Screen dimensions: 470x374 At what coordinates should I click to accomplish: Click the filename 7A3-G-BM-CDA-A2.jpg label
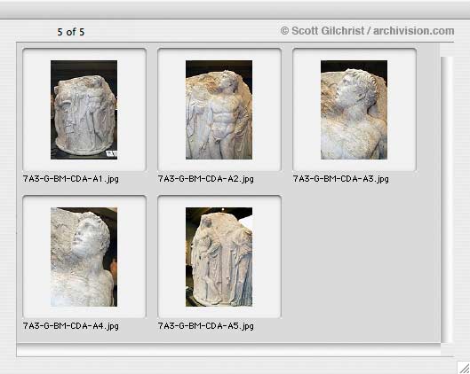(x=205, y=179)
